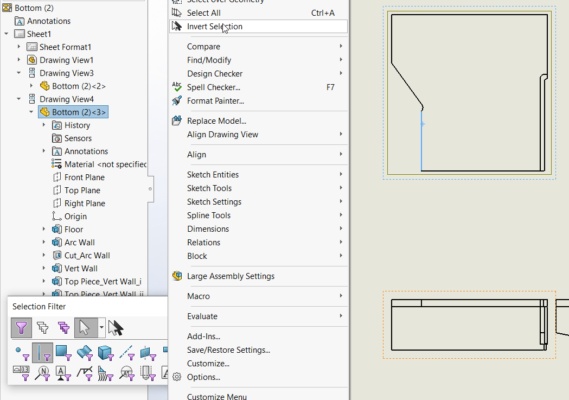The width and height of the screenshot is (569, 400).
Task: Expand the Floor feature node
Action: 44,230
